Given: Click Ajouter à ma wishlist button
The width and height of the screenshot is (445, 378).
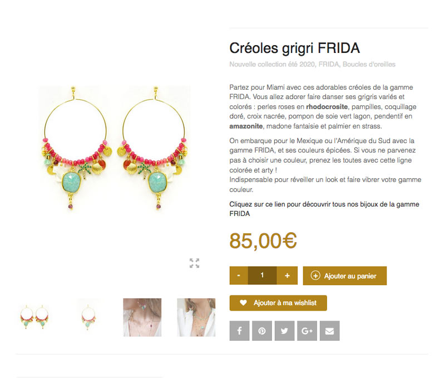Looking at the screenshot, I should (x=278, y=303).
